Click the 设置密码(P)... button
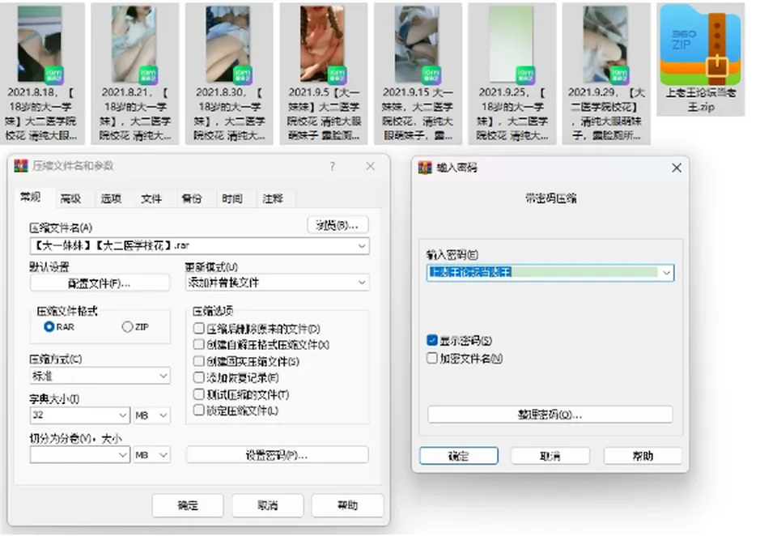This screenshot has height=536, width=777. coord(277,455)
